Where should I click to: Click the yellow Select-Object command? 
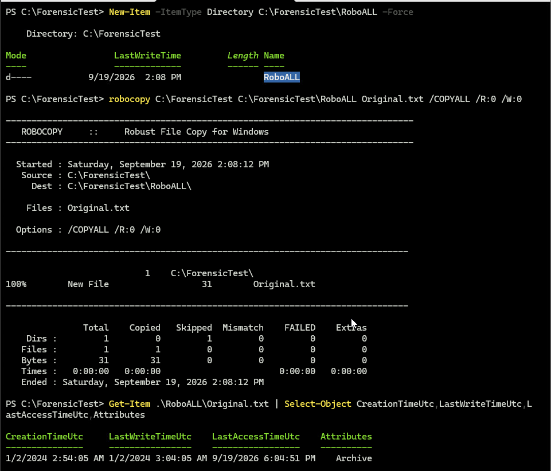(x=318, y=404)
